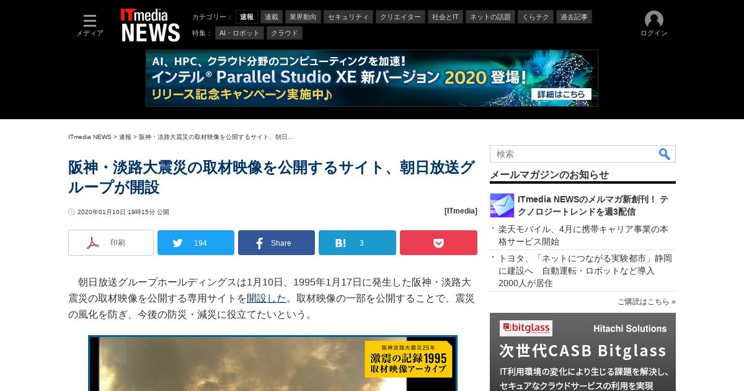Click the article headline title

pos(272,178)
